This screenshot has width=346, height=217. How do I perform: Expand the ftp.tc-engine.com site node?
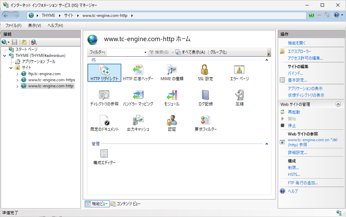[18, 74]
